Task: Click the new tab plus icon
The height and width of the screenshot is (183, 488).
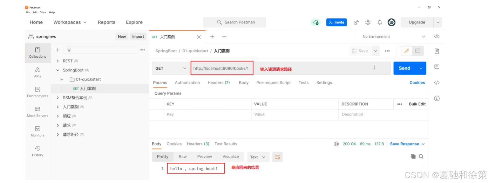Action: (212, 36)
